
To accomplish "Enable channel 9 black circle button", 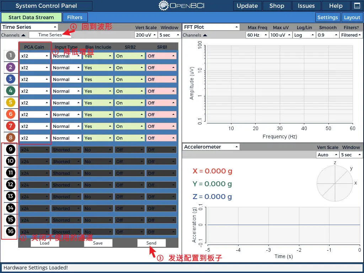I will coord(10,149).
